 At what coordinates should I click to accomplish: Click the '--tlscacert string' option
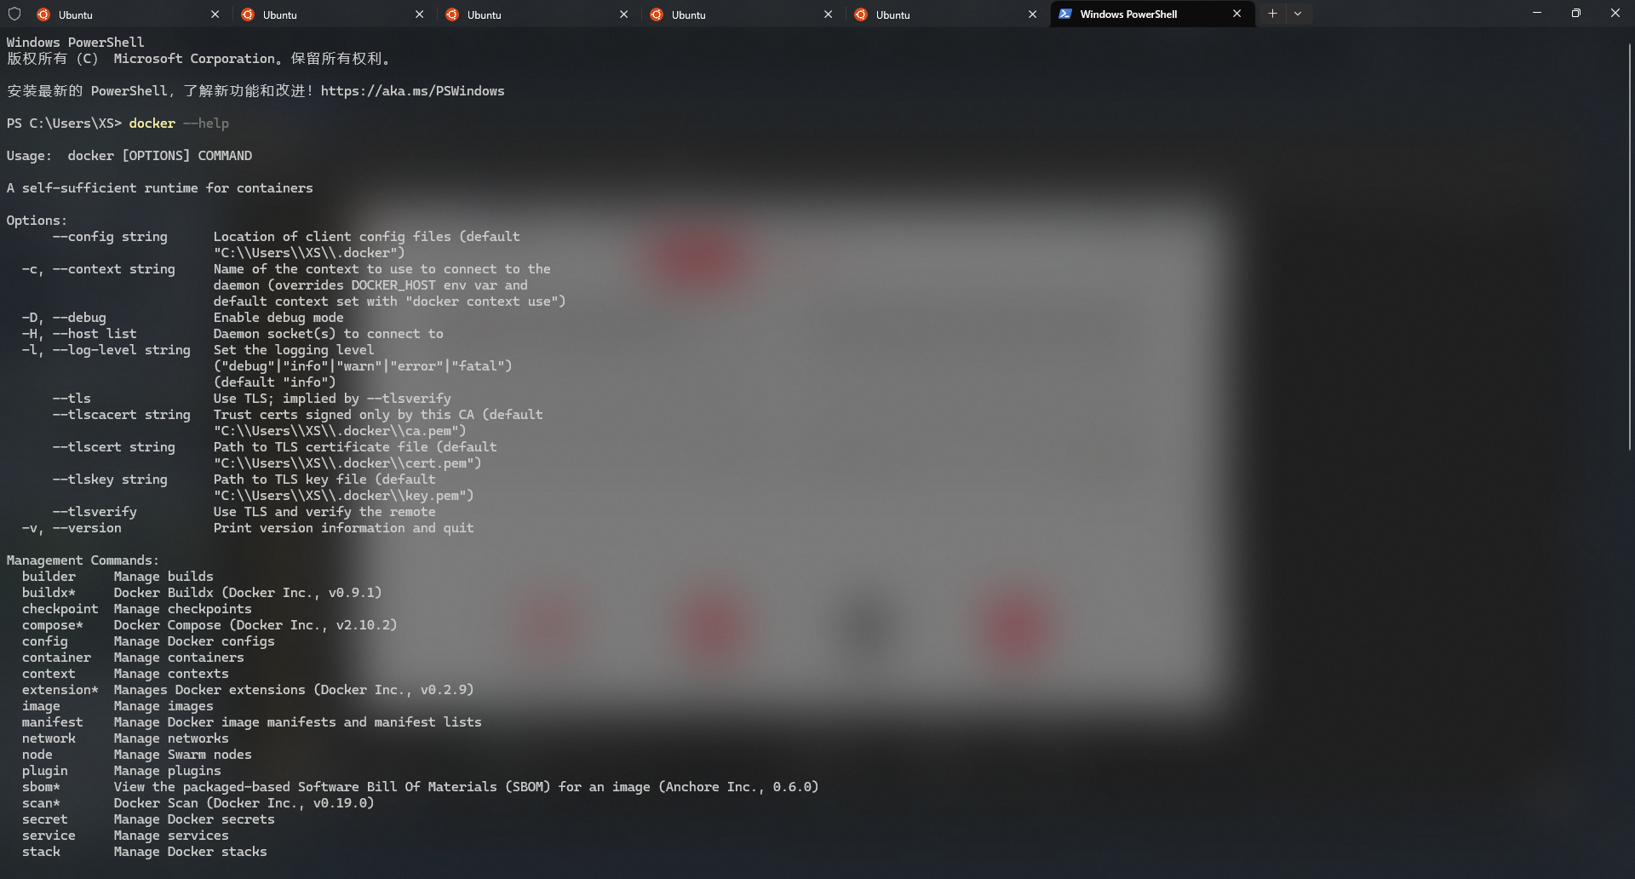point(121,414)
